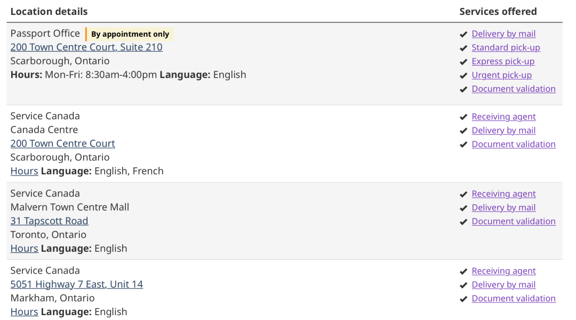
Task: Open the 200 Town Centre Court address for Canada Centre
Action: tap(63, 143)
